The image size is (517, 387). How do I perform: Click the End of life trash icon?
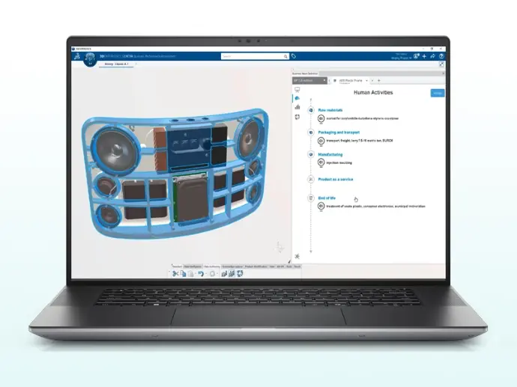pyautogui.click(x=311, y=198)
